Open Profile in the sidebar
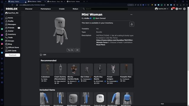This screenshot has width=189, height=106. [x=9, y=21]
